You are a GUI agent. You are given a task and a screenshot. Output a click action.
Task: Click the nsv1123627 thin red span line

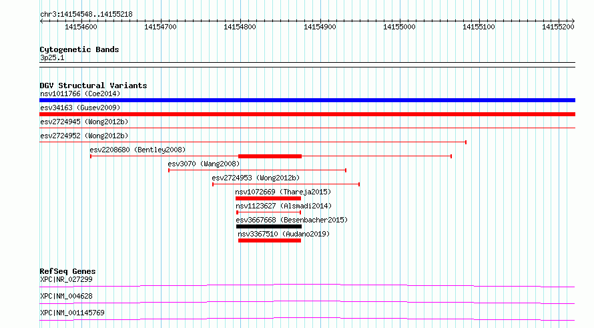tap(268, 212)
